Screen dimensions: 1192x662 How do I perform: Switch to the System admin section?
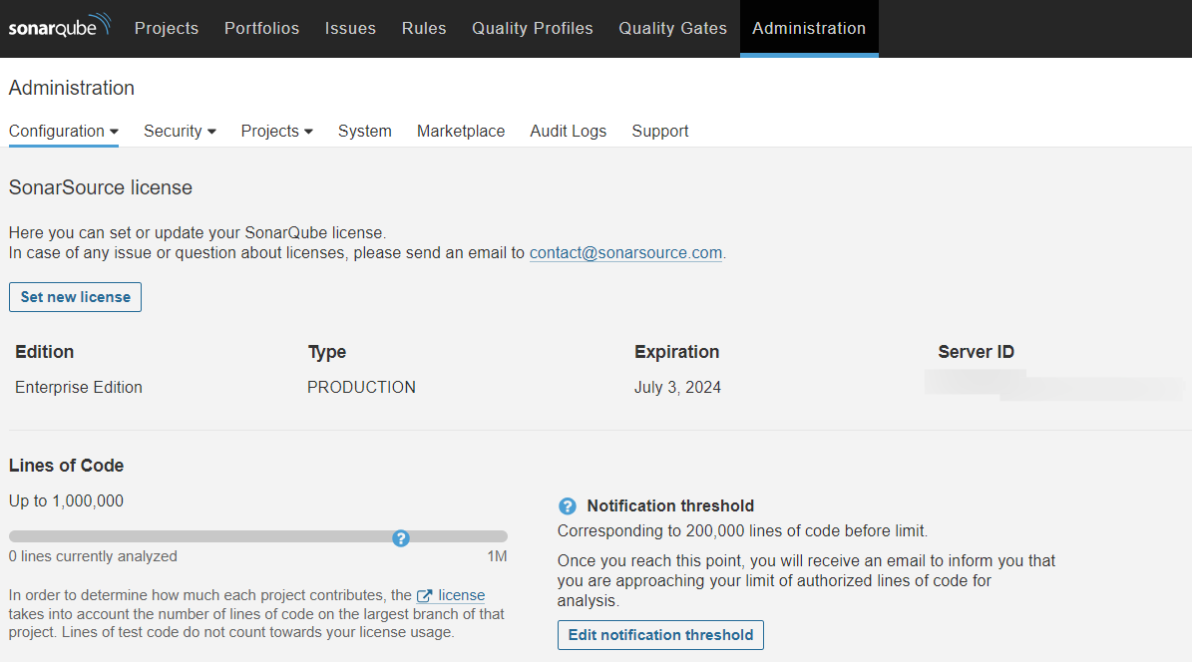click(364, 131)
